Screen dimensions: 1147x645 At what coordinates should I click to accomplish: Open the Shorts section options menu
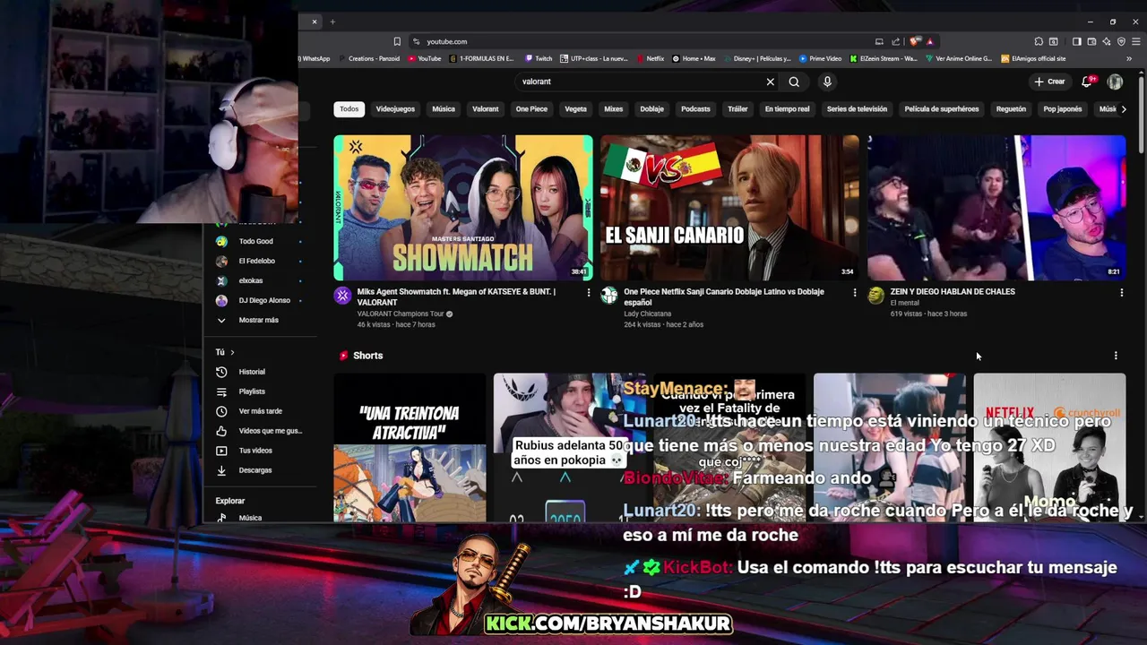tap(1116, 356)
